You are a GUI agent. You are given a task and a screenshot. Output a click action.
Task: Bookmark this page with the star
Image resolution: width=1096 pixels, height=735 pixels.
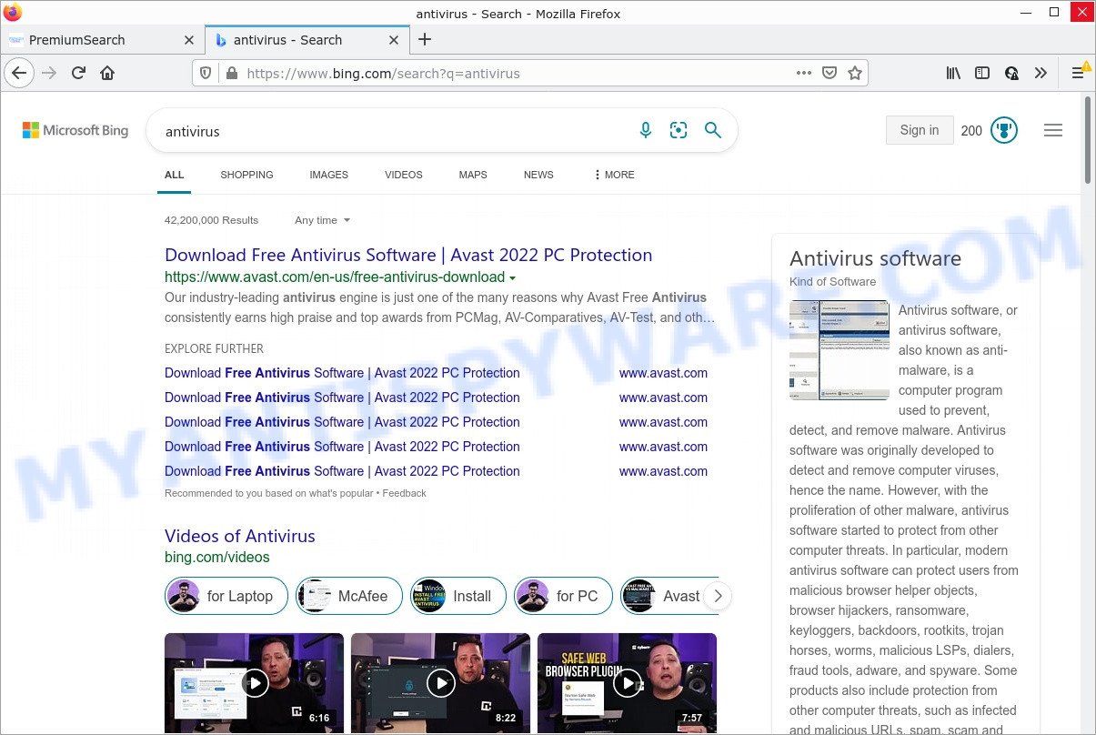[855, 73]
